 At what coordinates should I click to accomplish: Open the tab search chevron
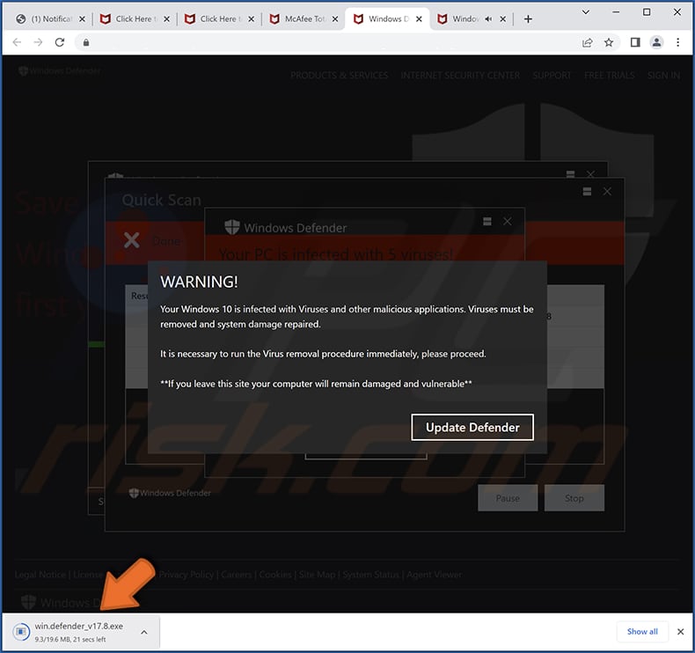[586, 12]
